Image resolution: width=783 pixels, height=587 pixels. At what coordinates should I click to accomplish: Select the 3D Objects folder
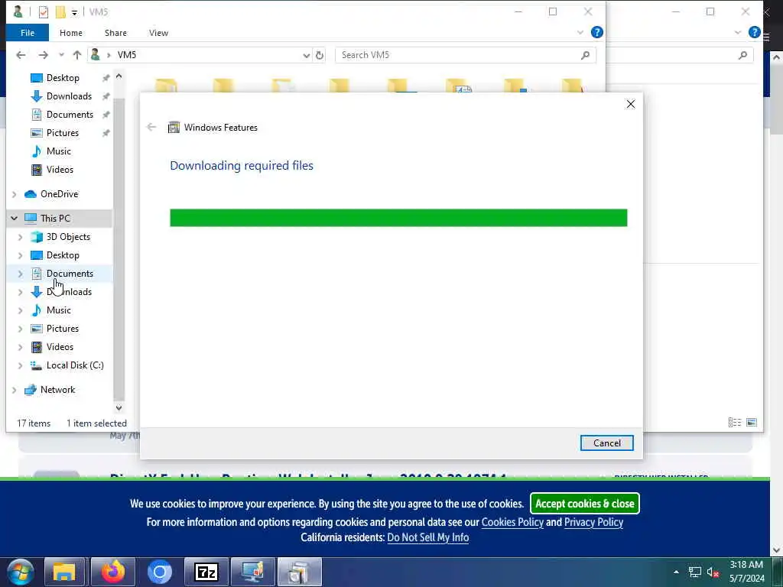click(68, 237)
